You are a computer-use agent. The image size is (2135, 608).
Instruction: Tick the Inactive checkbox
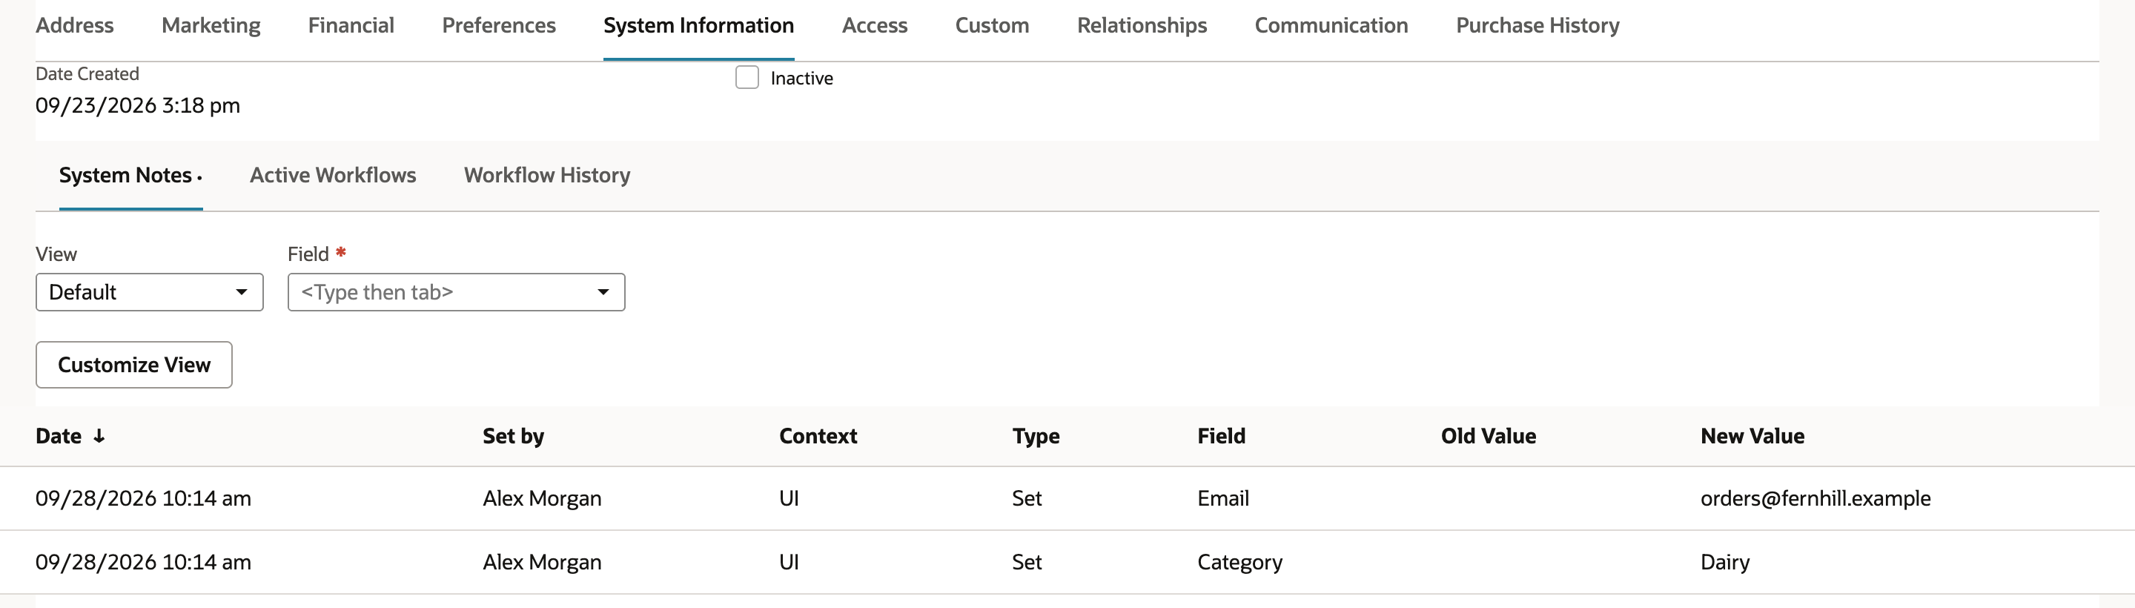tap(747, 77)
